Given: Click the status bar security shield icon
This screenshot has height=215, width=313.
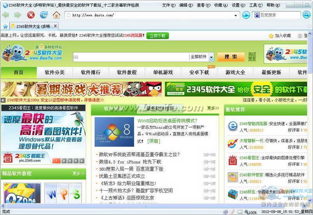Looking at the screenshot, I should click(x=225, y=212).
